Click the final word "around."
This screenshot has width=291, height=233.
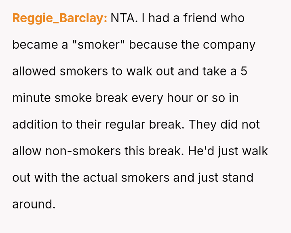point(34,204)
